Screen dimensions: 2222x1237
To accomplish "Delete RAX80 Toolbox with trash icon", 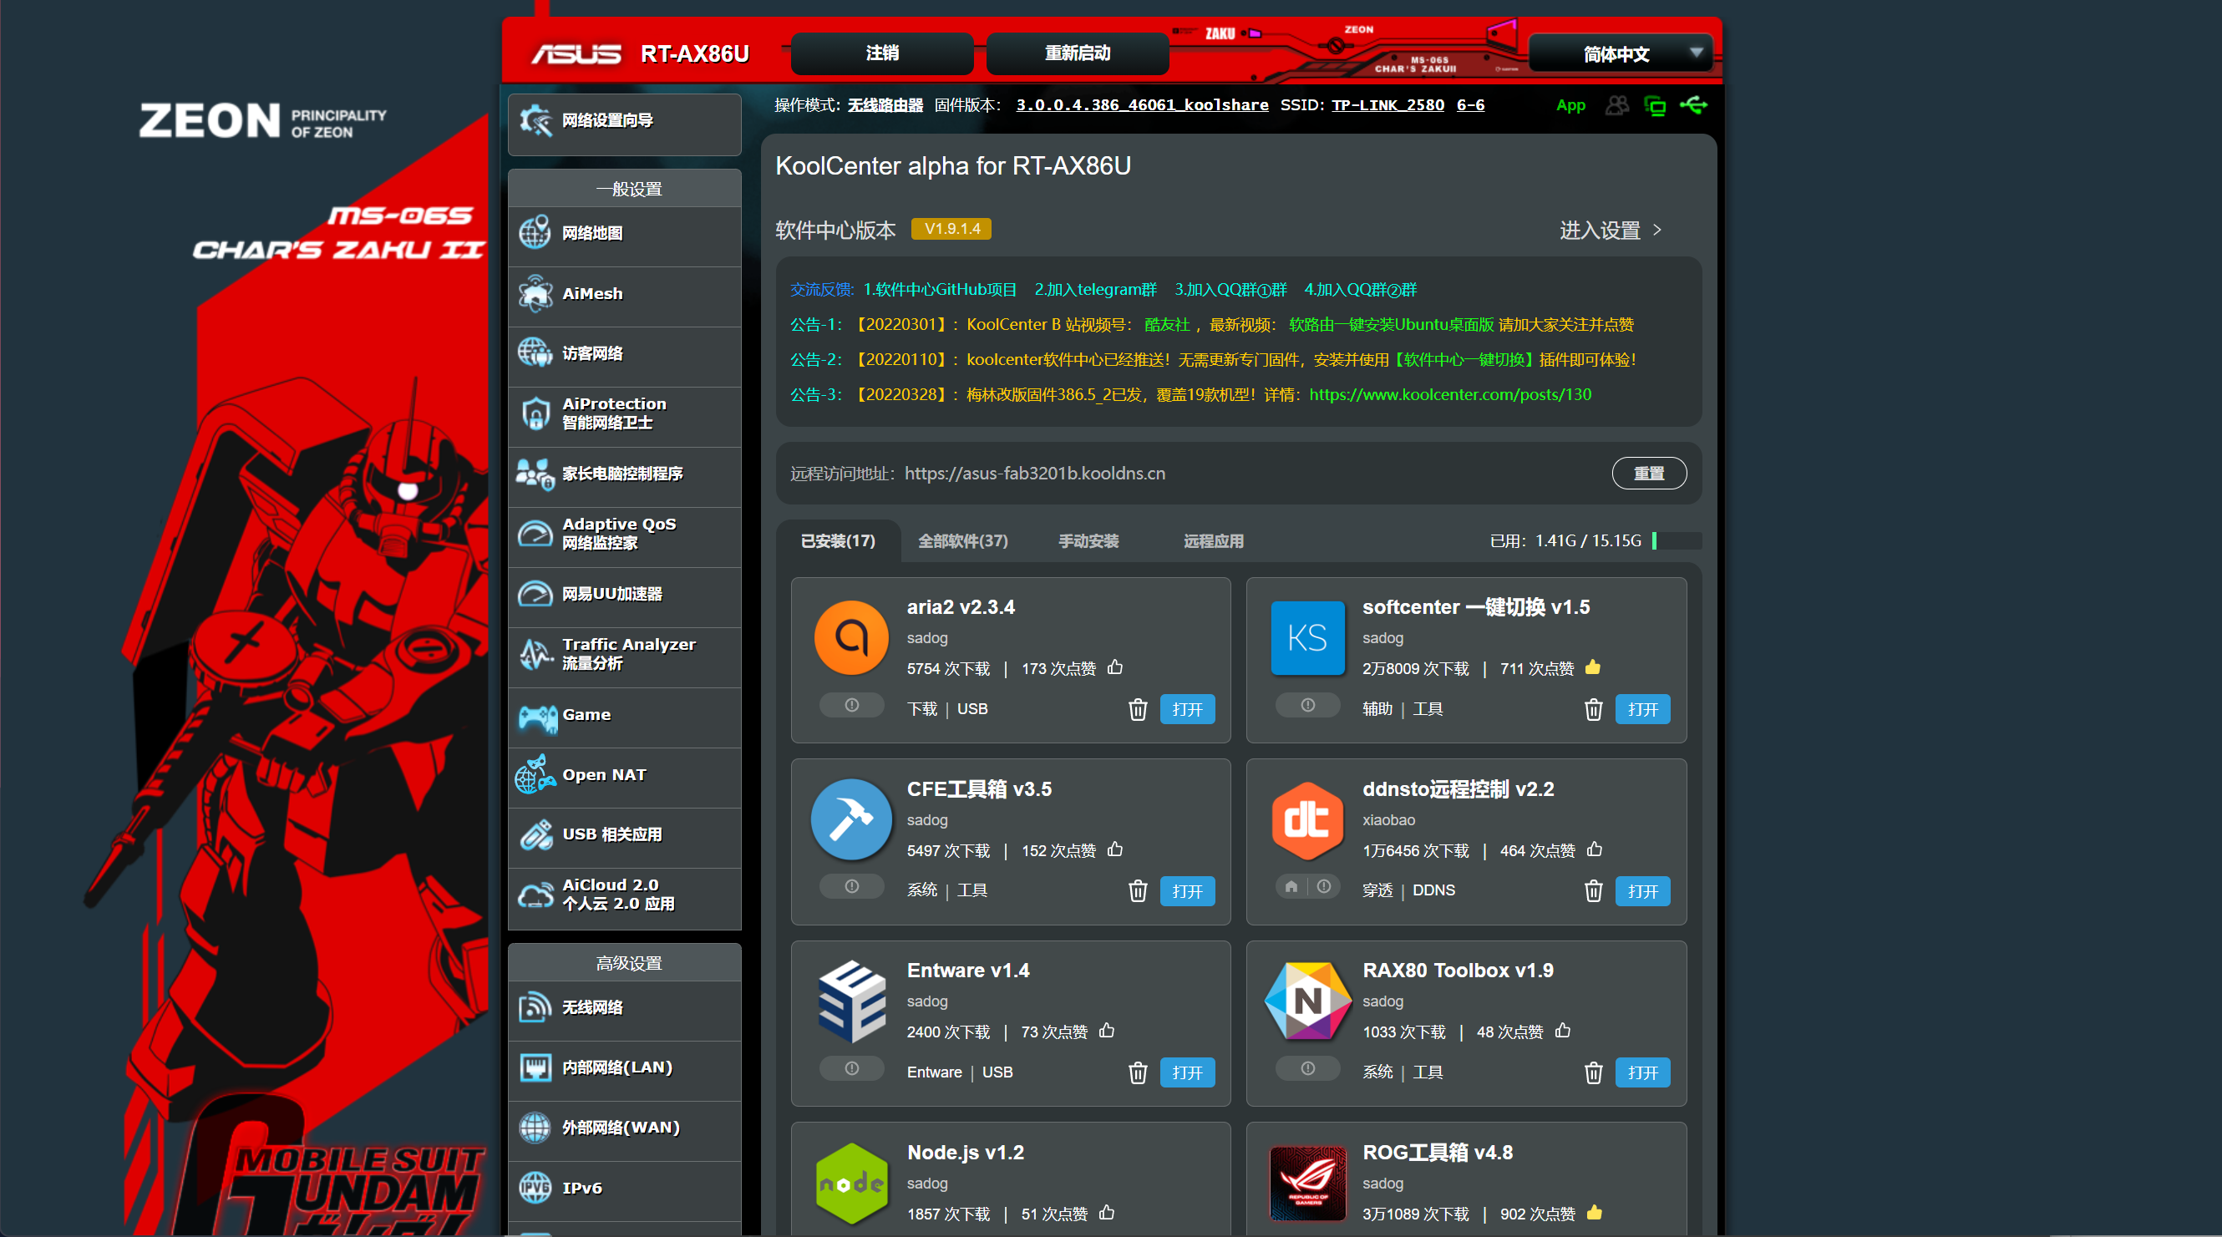I will click(1593, 1072).
